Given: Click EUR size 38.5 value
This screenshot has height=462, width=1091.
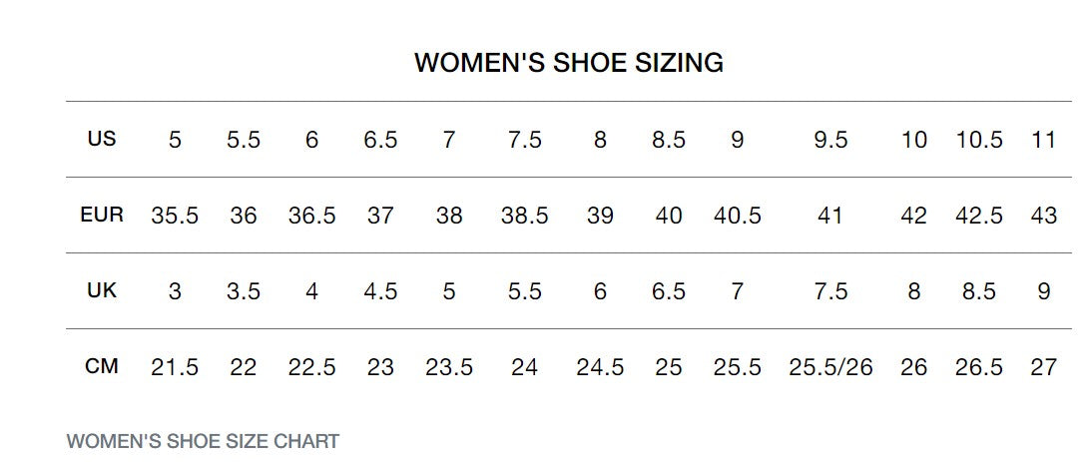Looking at the screenshot, I should click(524, 216).
